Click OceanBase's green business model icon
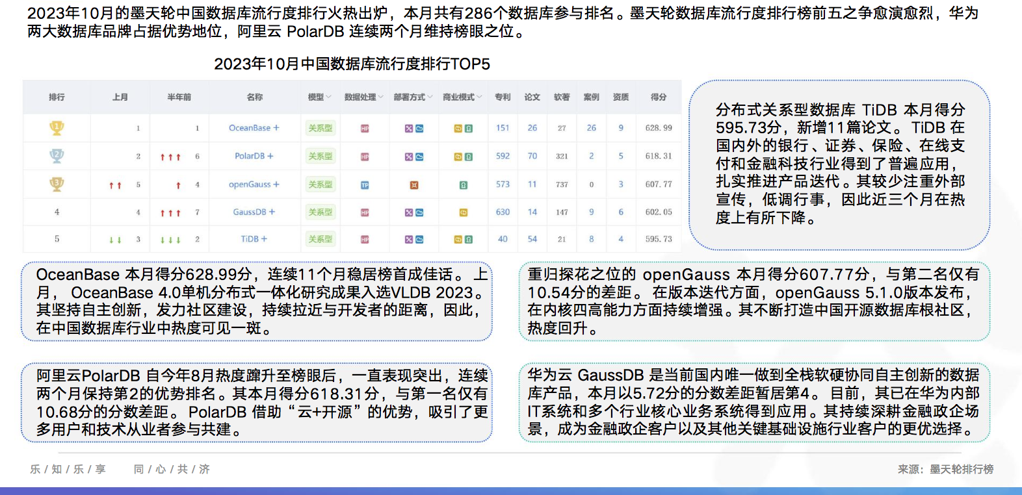This screenshot has height=495, width=1022. 469,129
